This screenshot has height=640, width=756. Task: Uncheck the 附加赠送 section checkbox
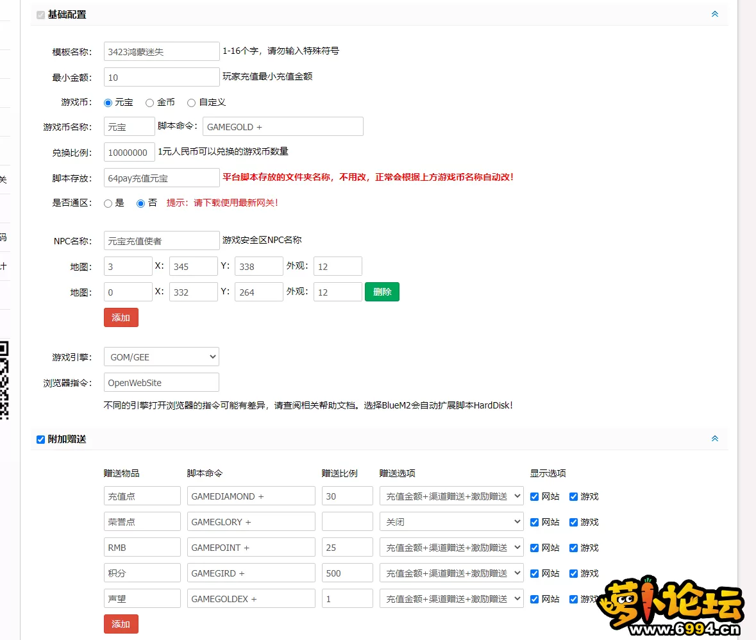pyautogui.click(x=40, y=439)
